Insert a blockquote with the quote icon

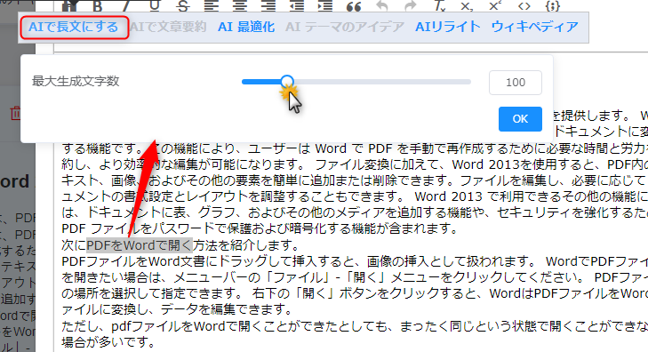coord(354,6)
